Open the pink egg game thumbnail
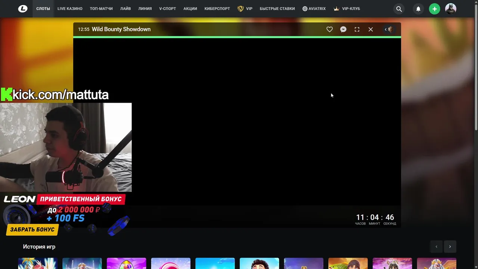Screen dimensions: 478x269 (x=126, y=263)
